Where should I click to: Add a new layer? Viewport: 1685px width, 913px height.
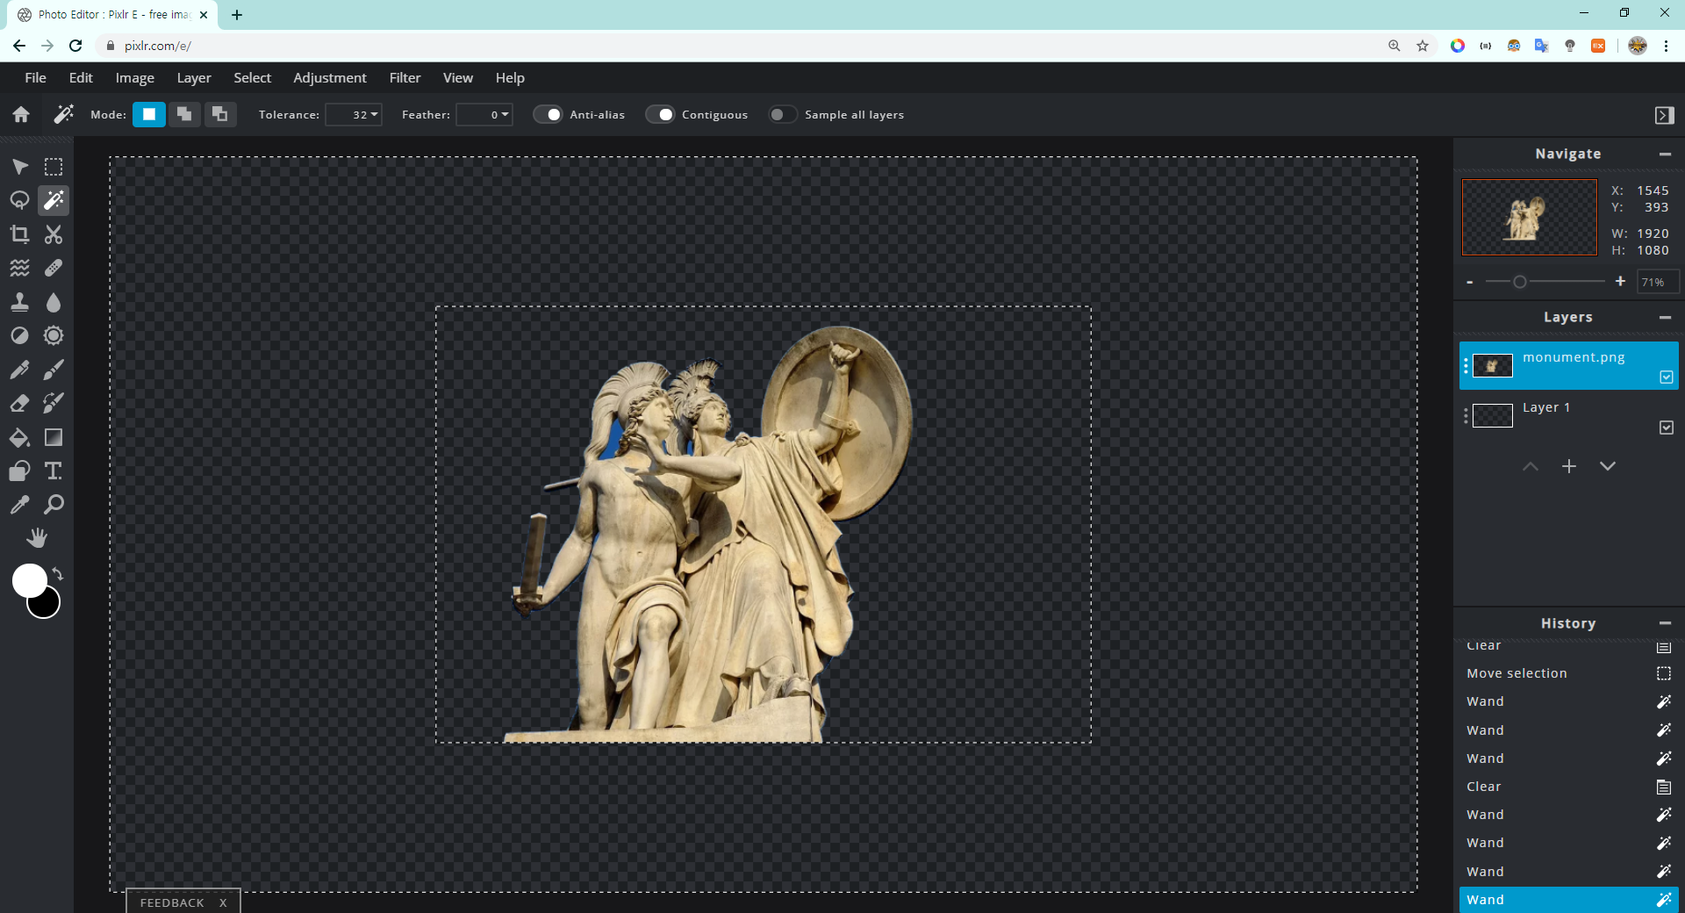point(1569,466)
